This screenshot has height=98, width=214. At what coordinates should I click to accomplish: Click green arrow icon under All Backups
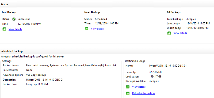[x=169, y=33]
